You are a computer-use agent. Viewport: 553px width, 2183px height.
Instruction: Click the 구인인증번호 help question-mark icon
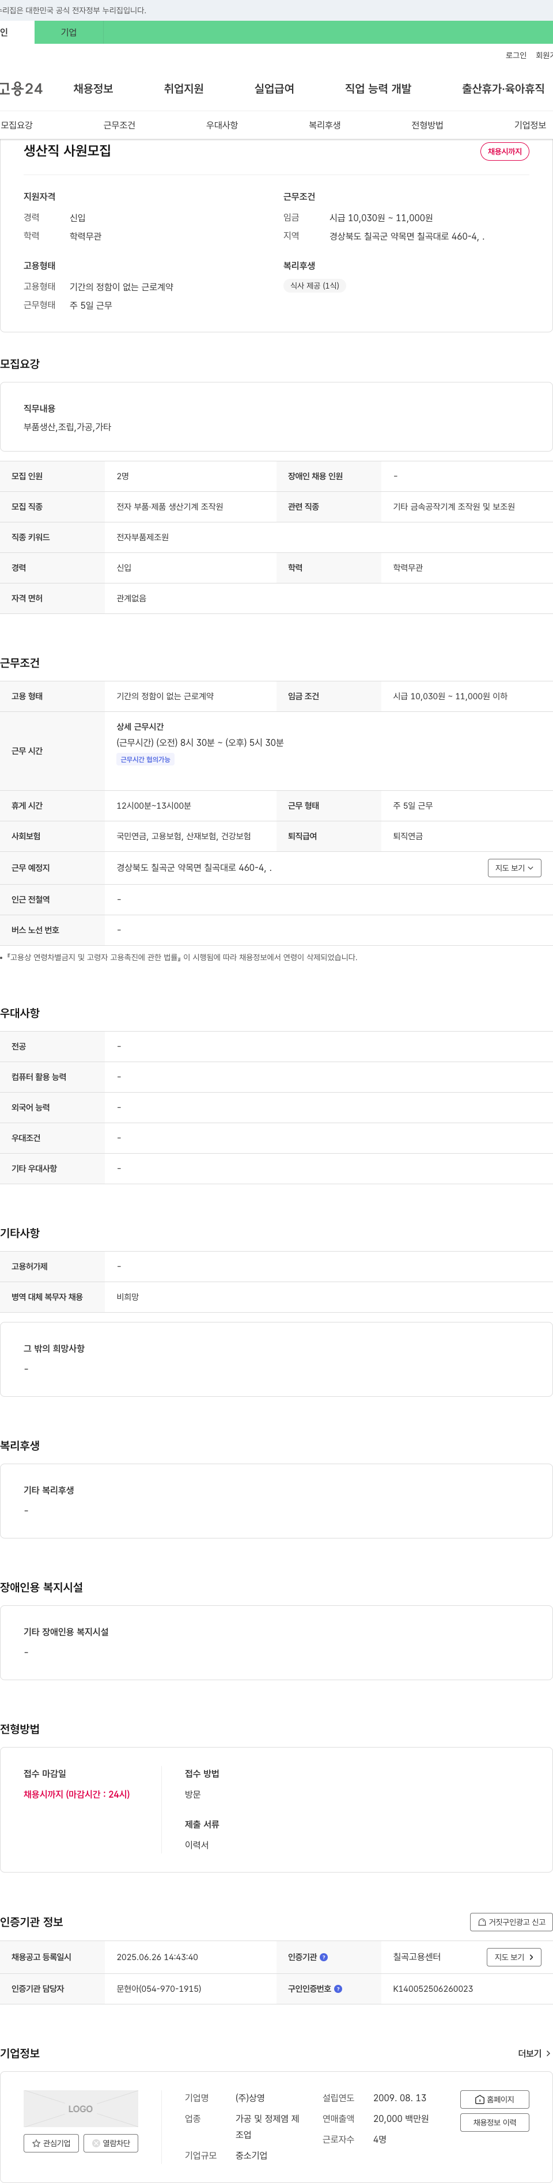point(338,1989)
